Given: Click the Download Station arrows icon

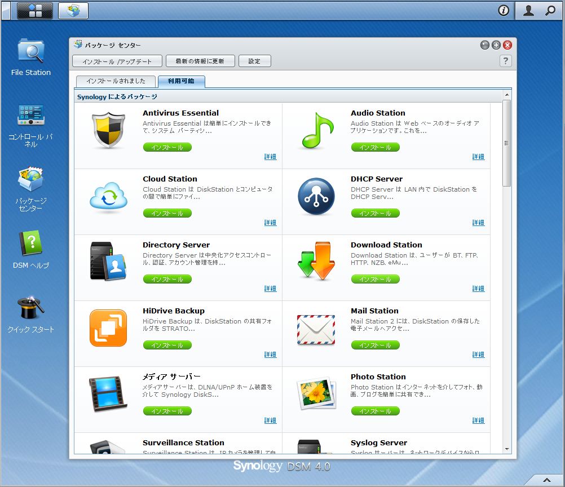Looking at the screenshot, I should (x=316, y=261).
